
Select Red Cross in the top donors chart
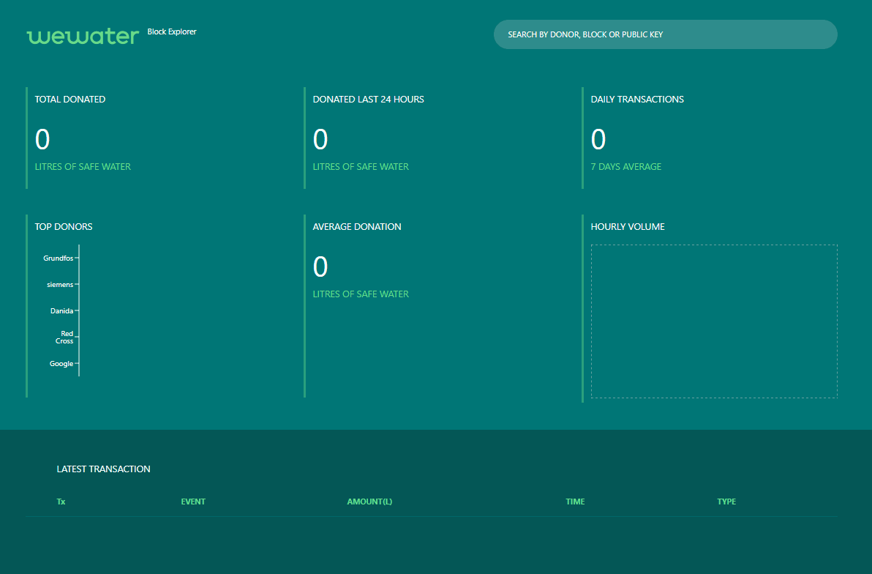tap(64, 338)
